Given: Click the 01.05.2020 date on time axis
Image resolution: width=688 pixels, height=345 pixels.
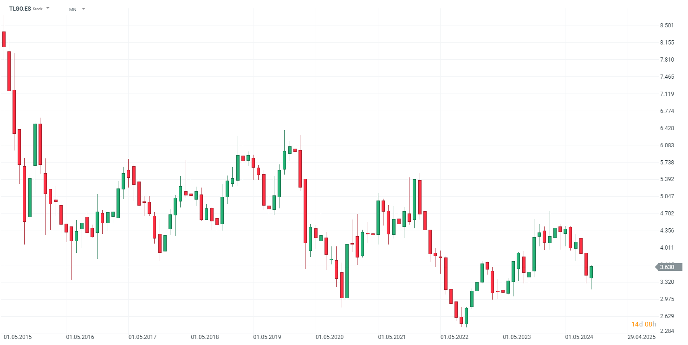Looking at the screenshot, I should pyautogui.click(x=330, y=337).
